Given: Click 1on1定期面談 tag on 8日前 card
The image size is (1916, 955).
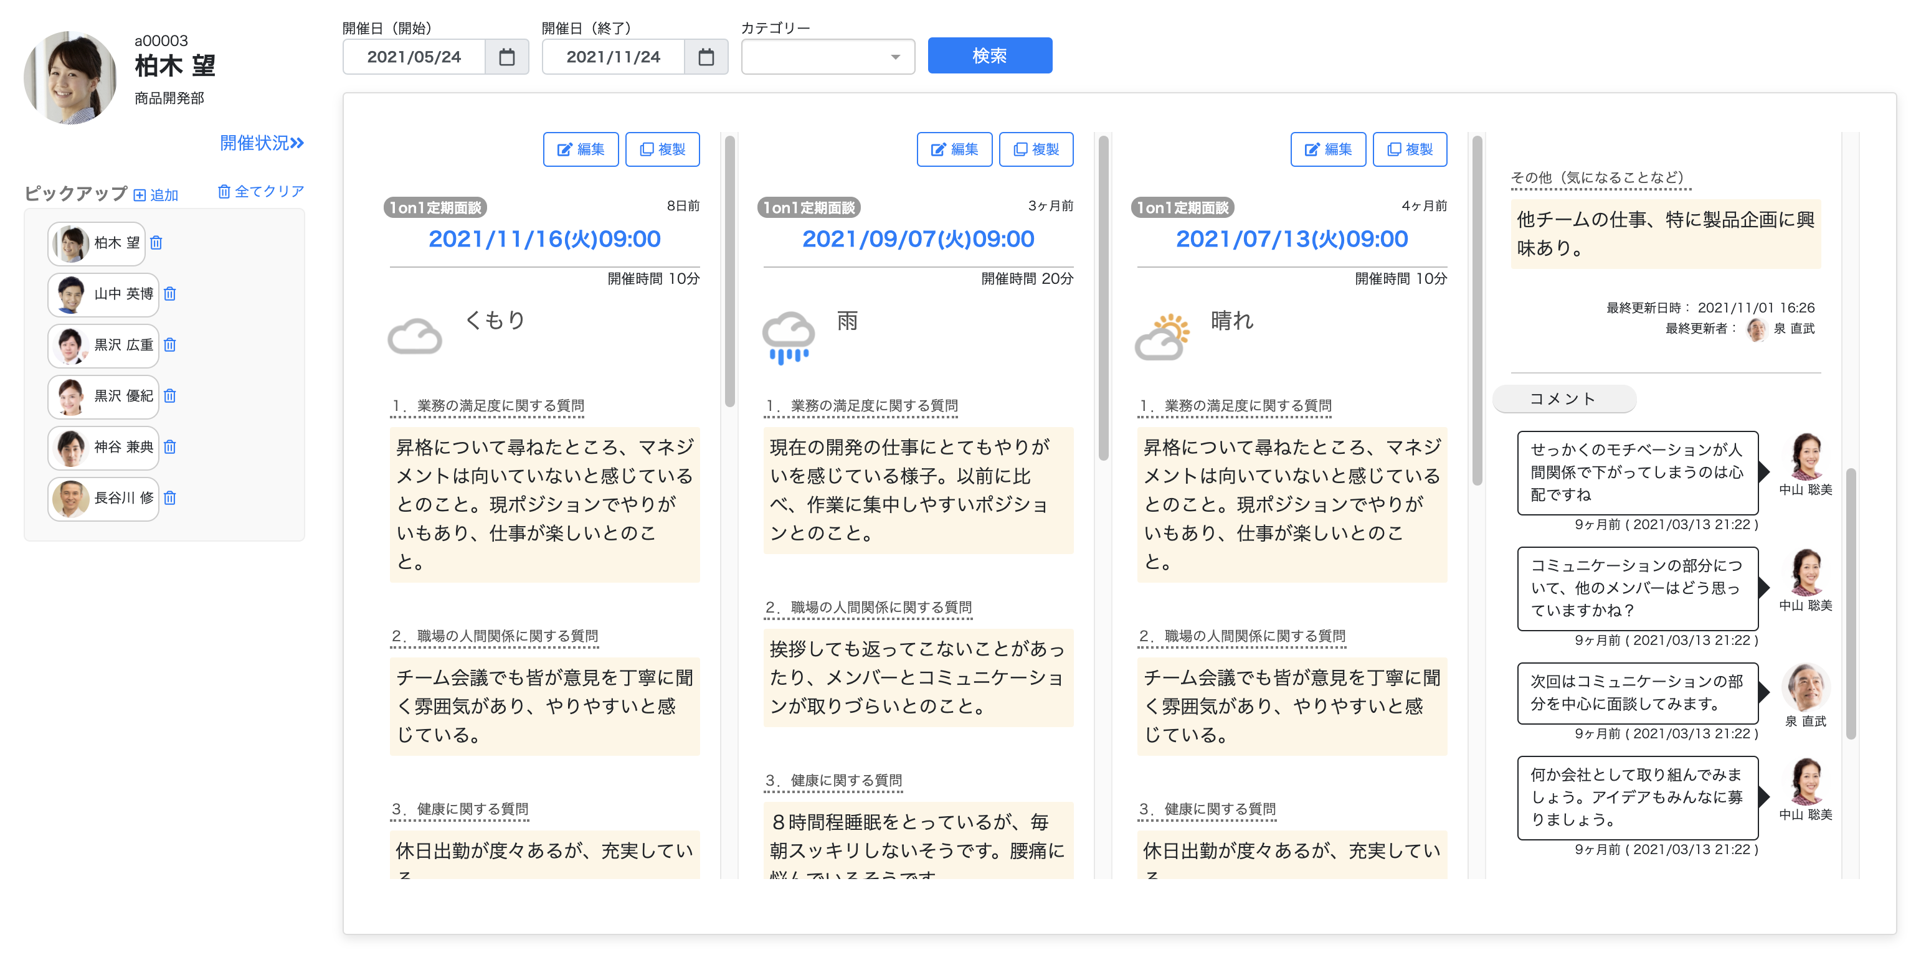Looking at the screenshot, I should 436,207.
